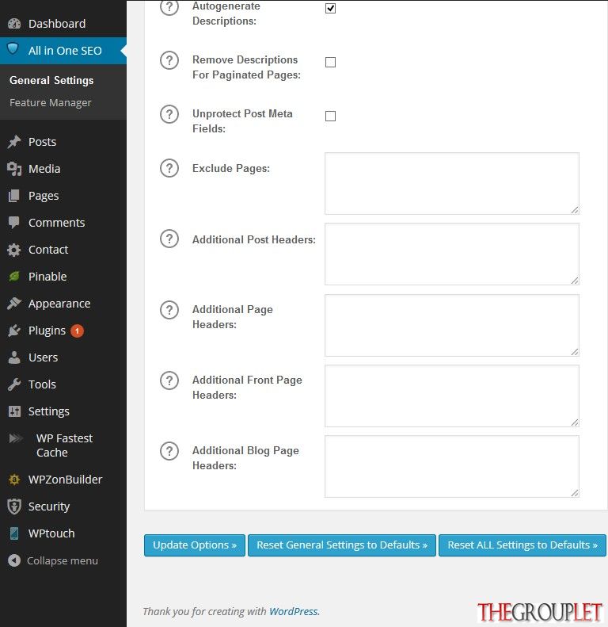
Task: Click the Pages stack icon
Action: click(x=14, y=196)
